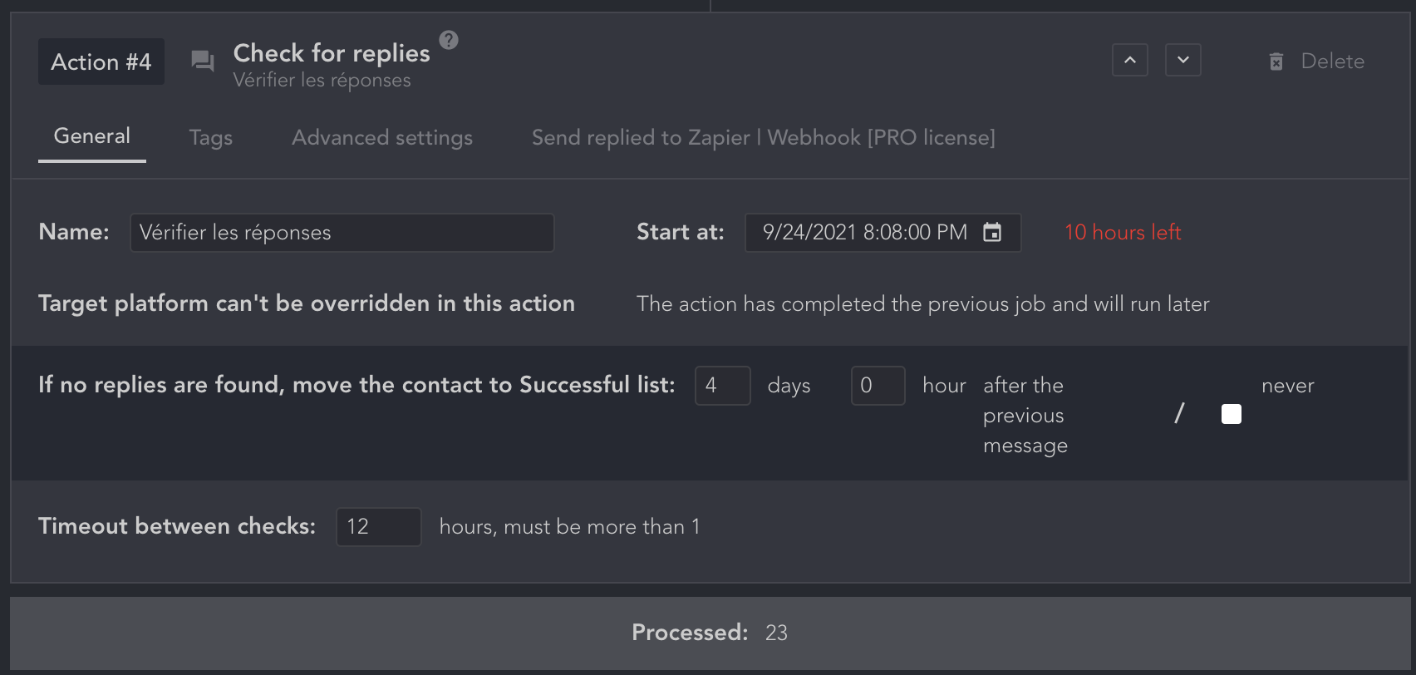Move action down with chevron arrow

click(1183, 60)
